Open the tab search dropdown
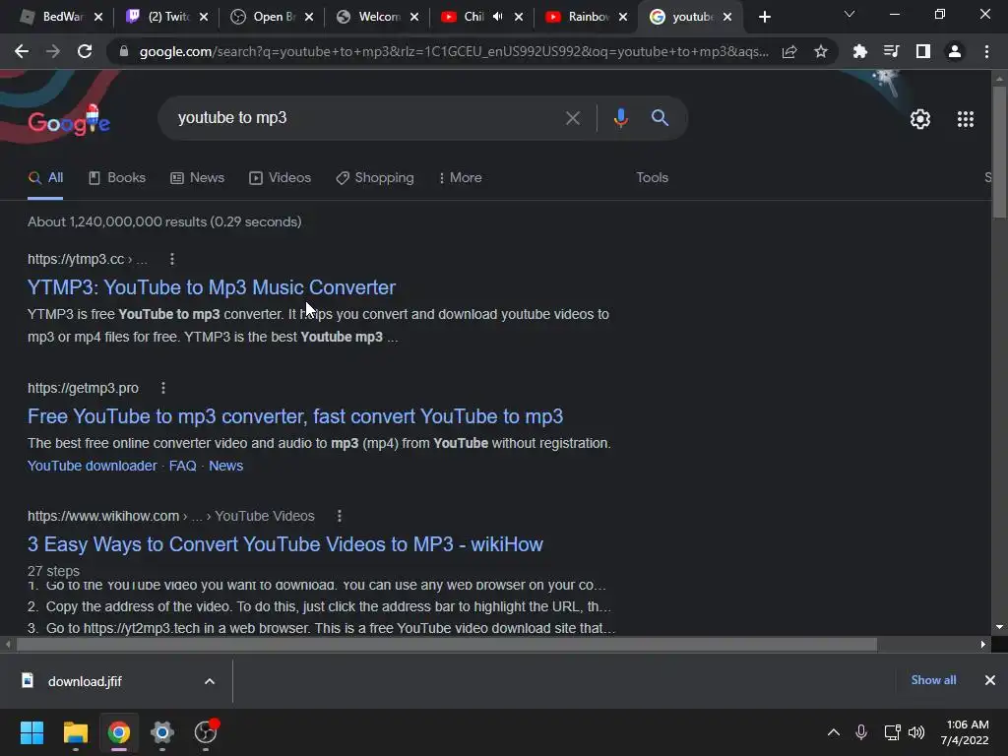Viewport: 1008px width, 756px height. pyautogui.click(x=850, y=14)
